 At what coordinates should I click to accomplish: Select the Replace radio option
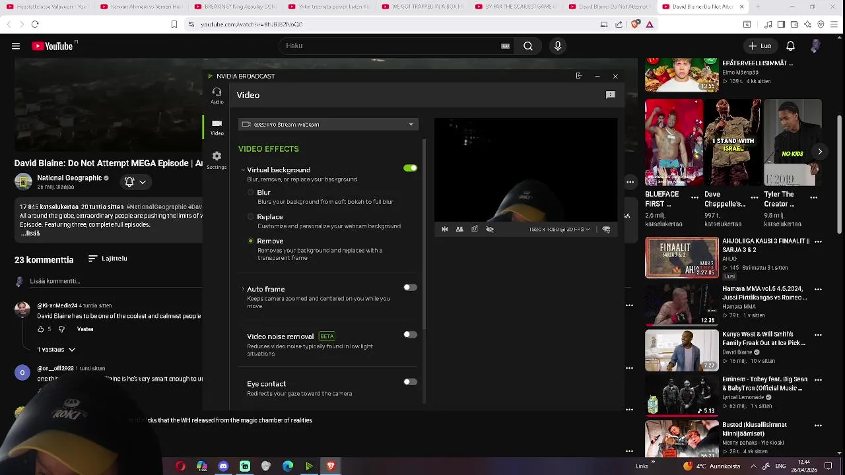[x=251, y=217]
